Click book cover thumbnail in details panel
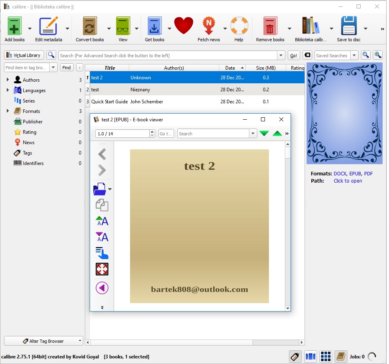 344,113
